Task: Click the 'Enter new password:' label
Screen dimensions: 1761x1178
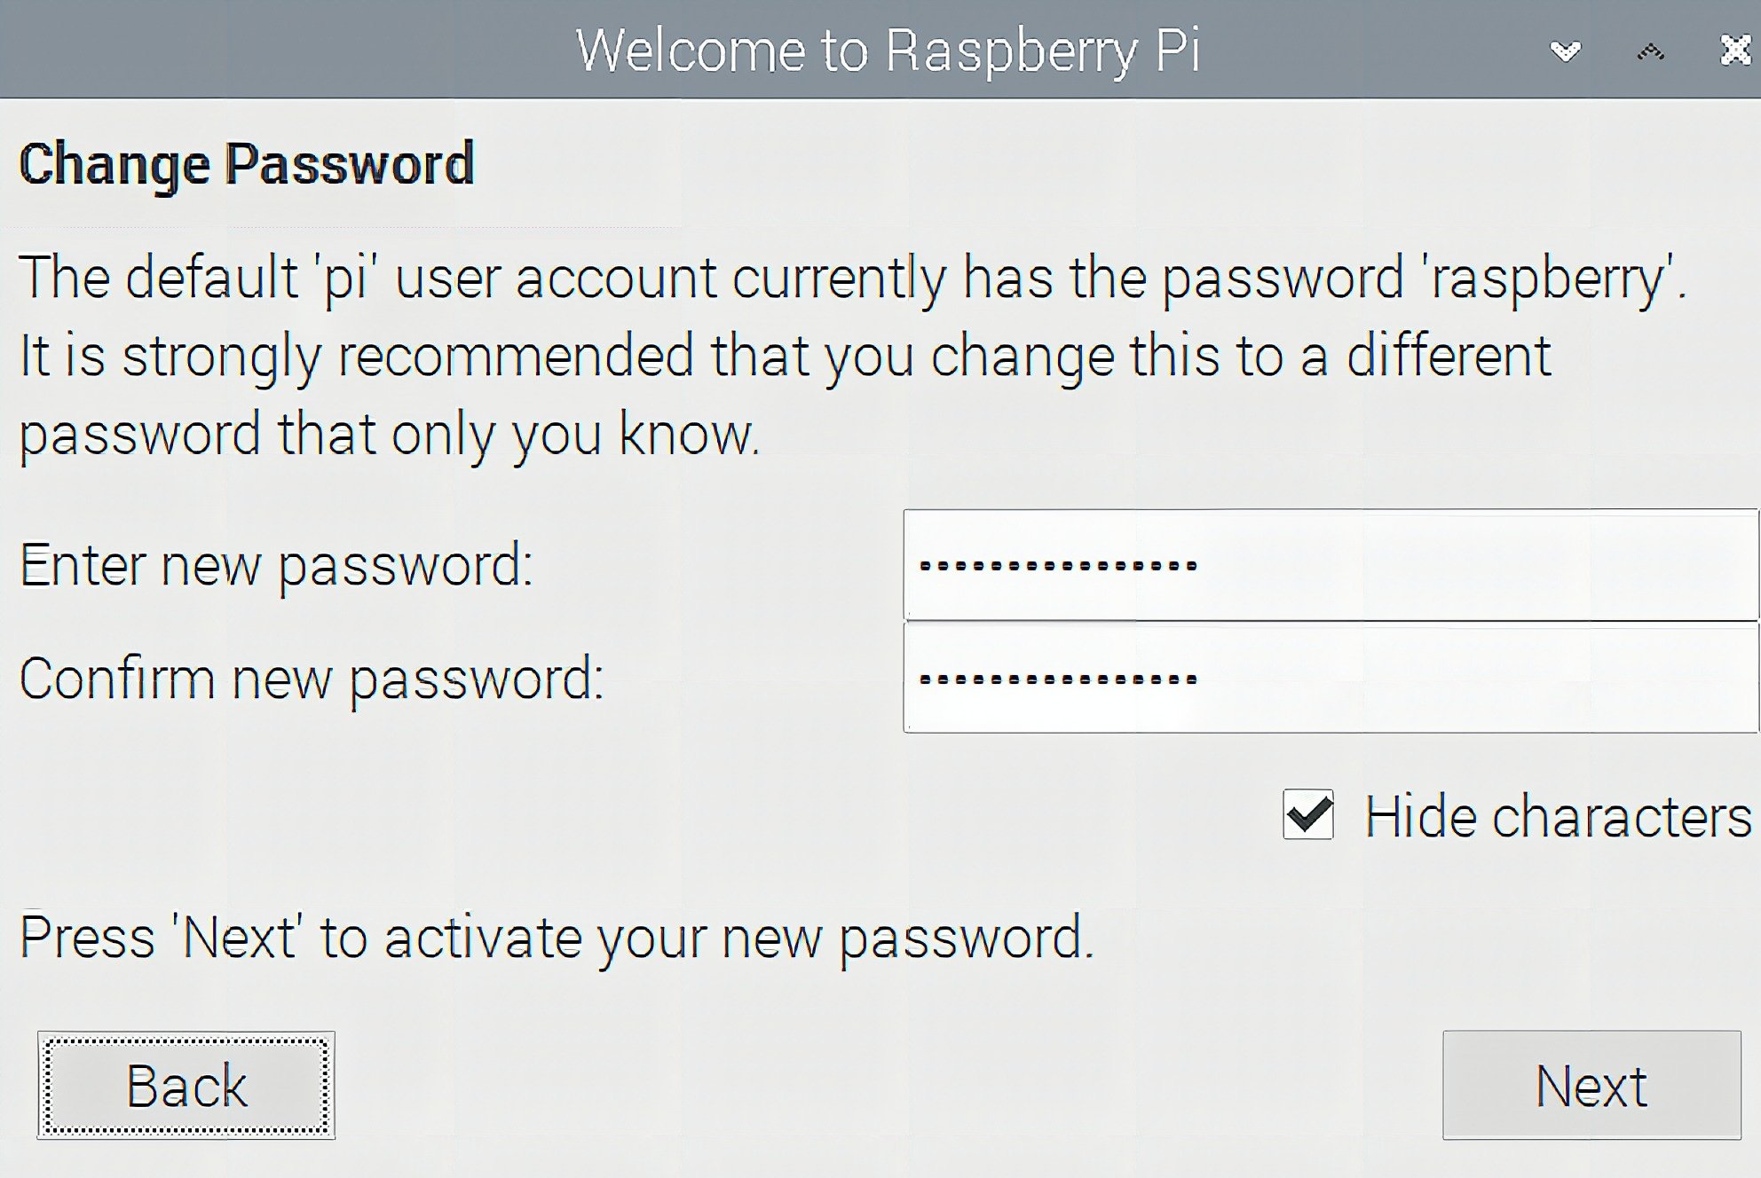Action: coord(277,565)
